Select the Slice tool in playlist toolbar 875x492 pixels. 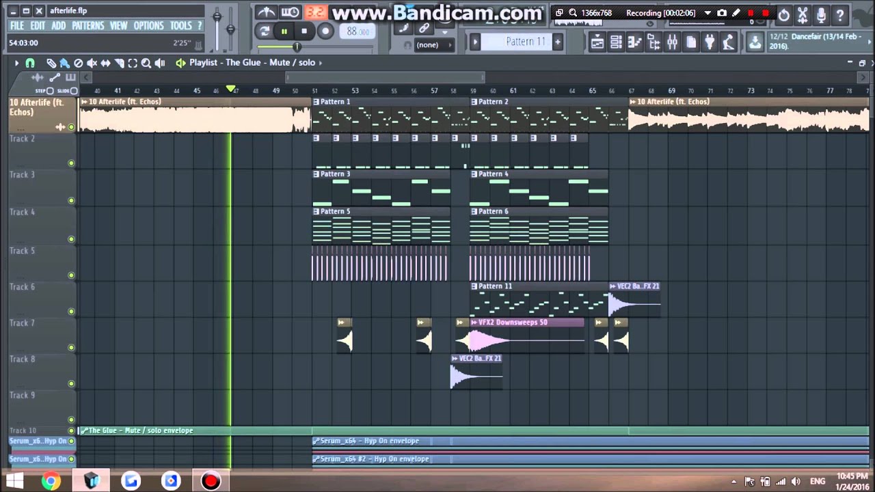click(x=119, y=63)
